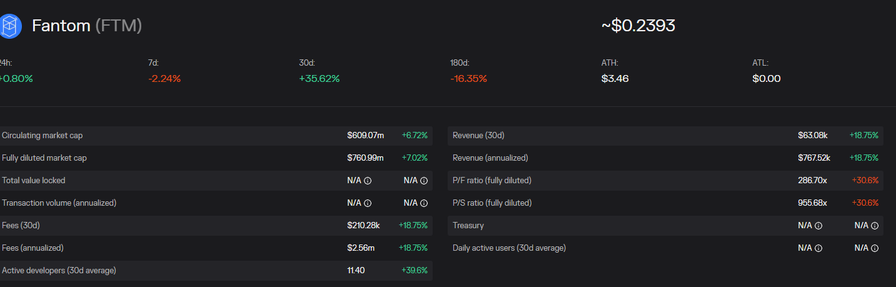The width and height of the screenshot is (896, 287).
Task: Click the Total value locked label
Action: click(x=34, y=181)
